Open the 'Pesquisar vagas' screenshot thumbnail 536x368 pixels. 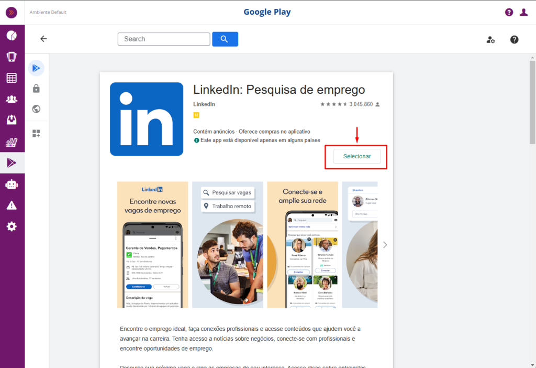227,245
